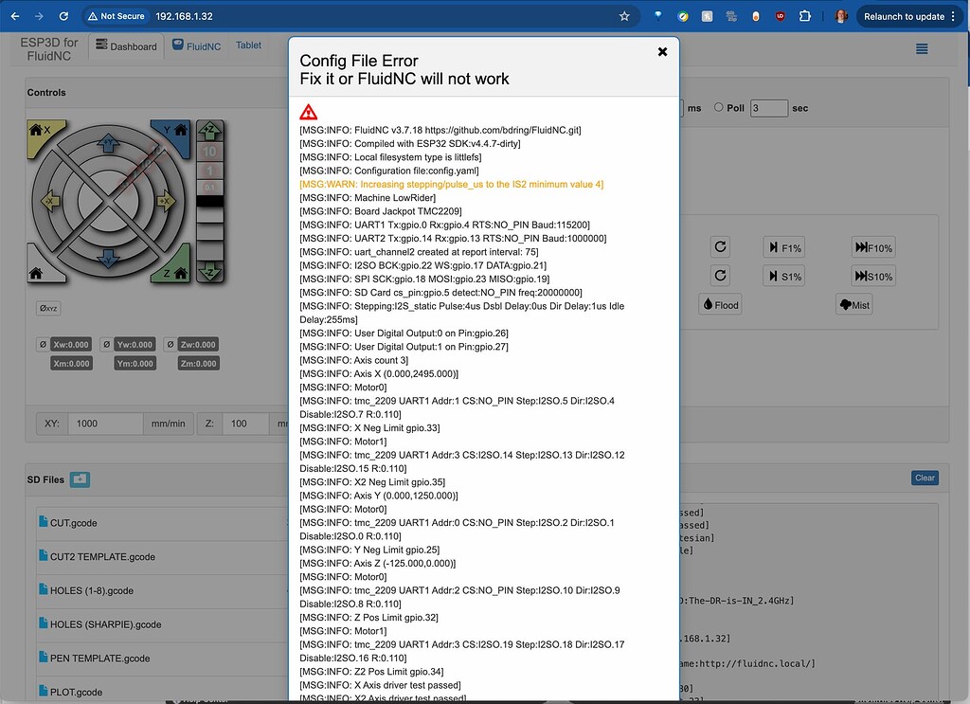Reload the browser page

click(63, 16)
